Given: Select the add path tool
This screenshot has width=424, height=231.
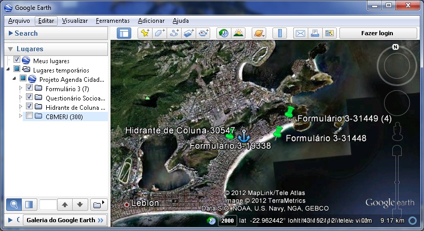Looking at the screenshot, I should 174,33.
